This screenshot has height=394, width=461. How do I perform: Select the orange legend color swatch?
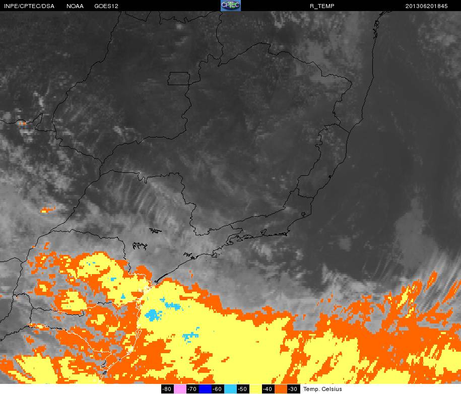[x=281, y=389]
